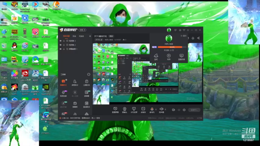Open the danmaku show TV-shaped tool
Image resolution: width=260 pixels, height=146 pixels.
pos(75,104)
